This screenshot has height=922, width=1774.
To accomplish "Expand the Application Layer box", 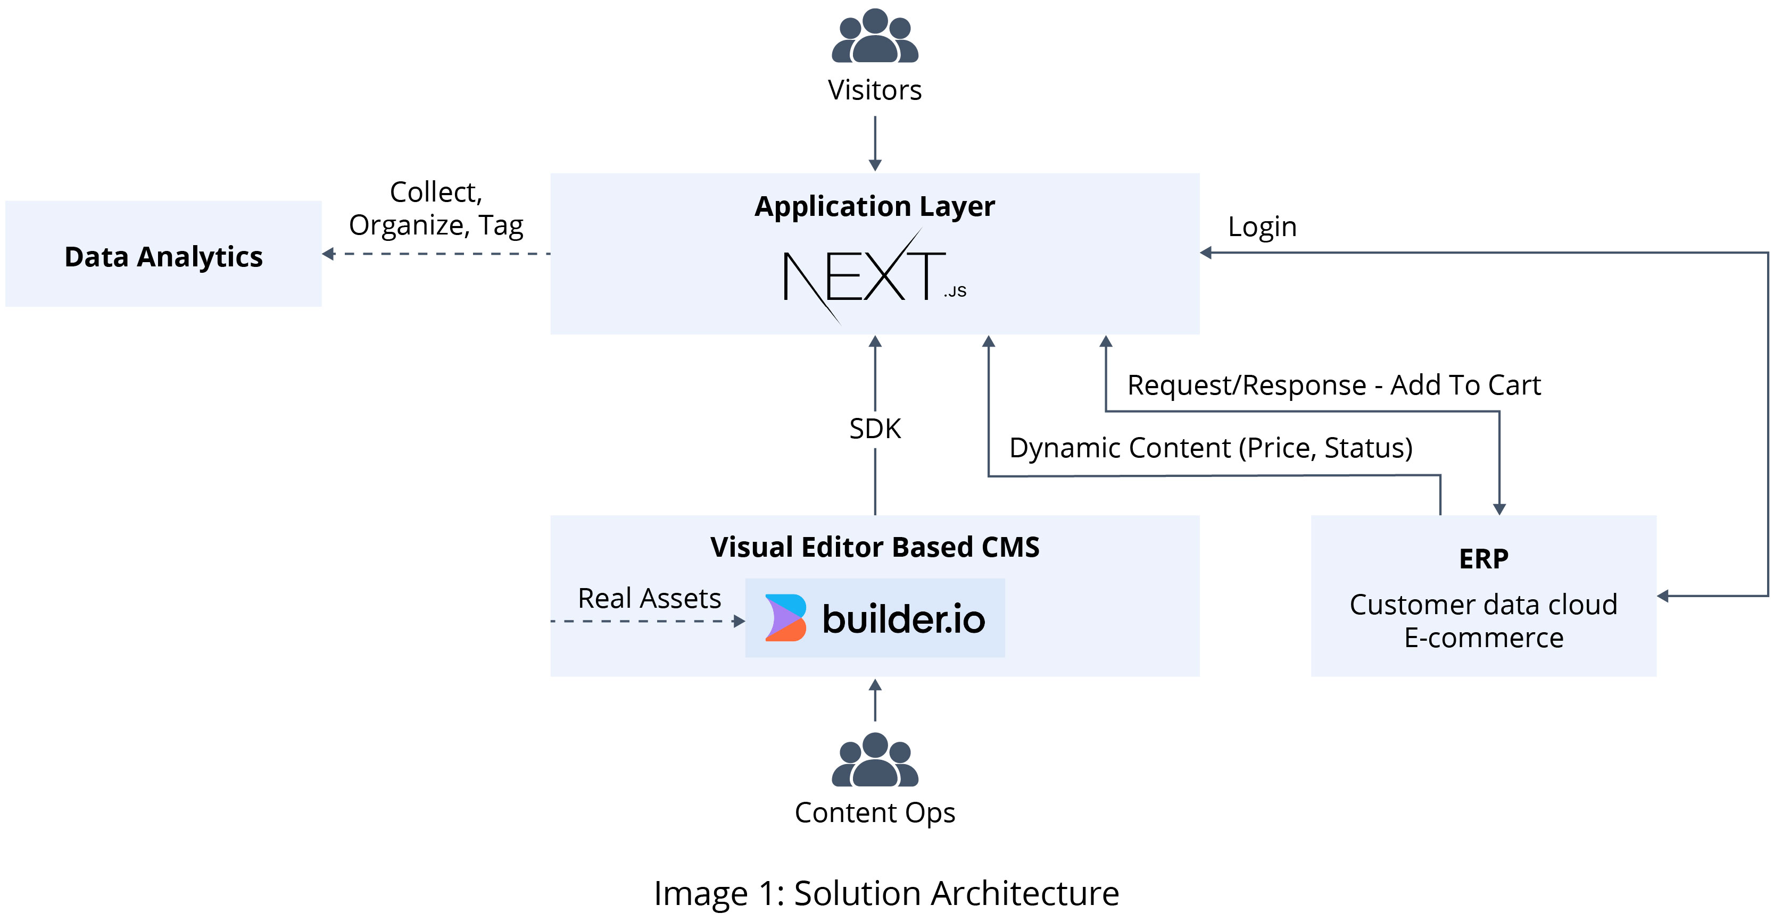I will 875,206.
